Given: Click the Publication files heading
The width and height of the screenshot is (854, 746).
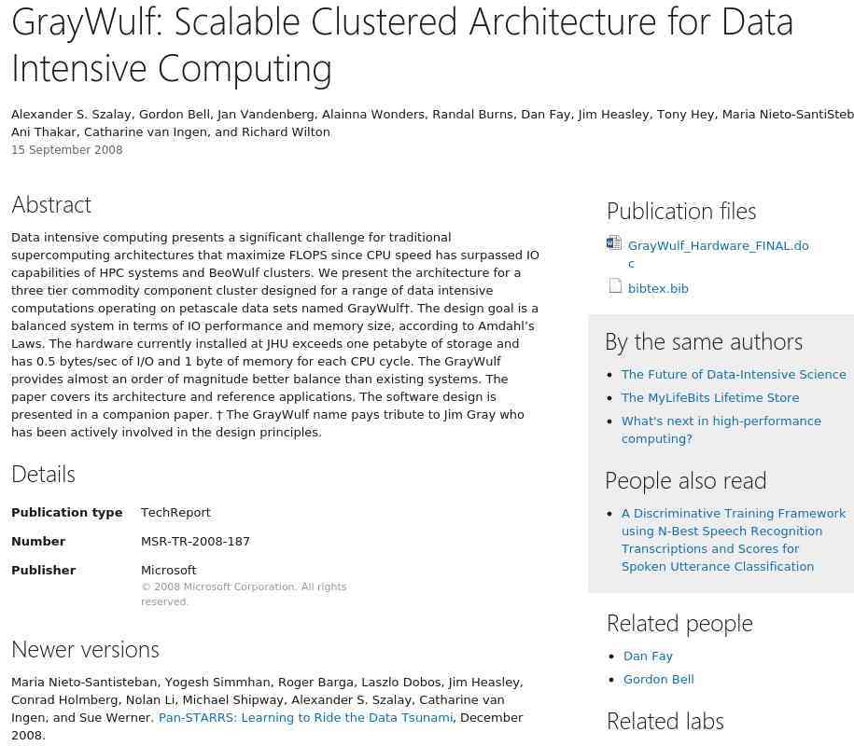Looking at the screenshot, I should coord(681,212).
